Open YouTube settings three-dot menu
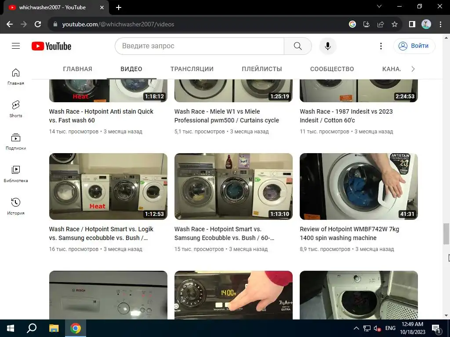Viewport: 450px width, 337px height. pyautogui.click(x=381, y=46)
